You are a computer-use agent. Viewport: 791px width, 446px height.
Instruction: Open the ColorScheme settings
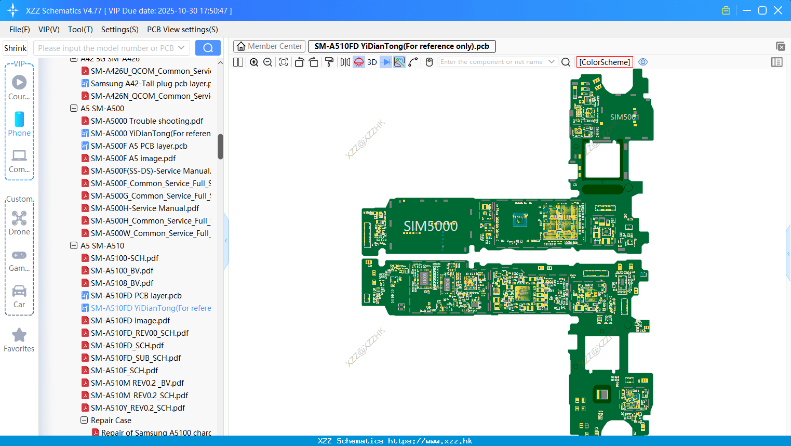tap(605, 62)
